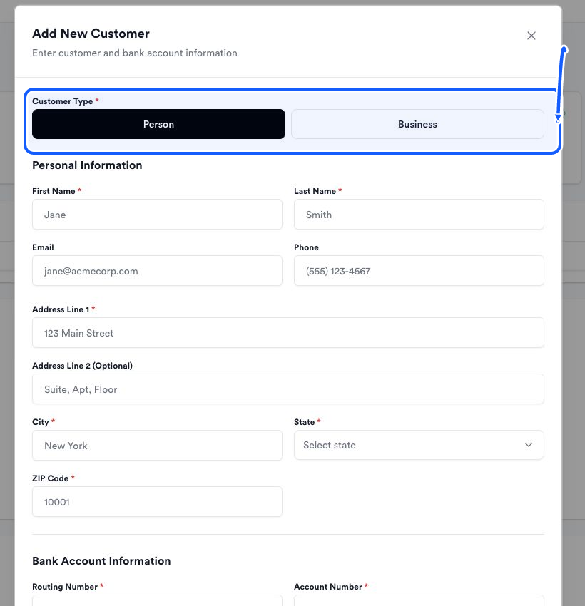Click the state dropdown chevron arrow

[x=528, y=445]
